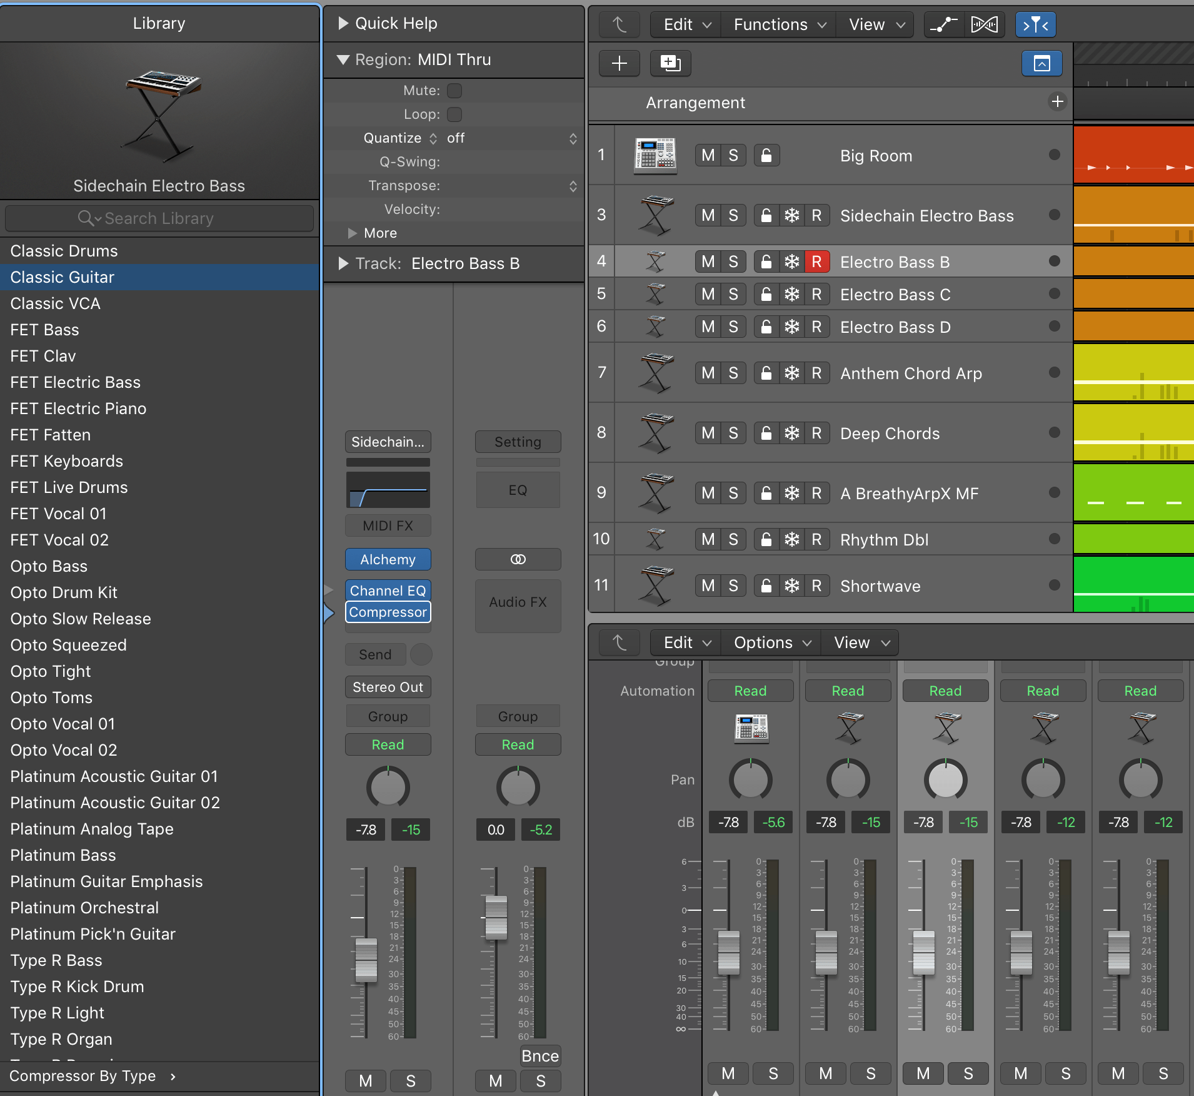The width and height of the screenshot is (1194, 1096).
Task: Click the Search Library field
Action: point(159,218)
